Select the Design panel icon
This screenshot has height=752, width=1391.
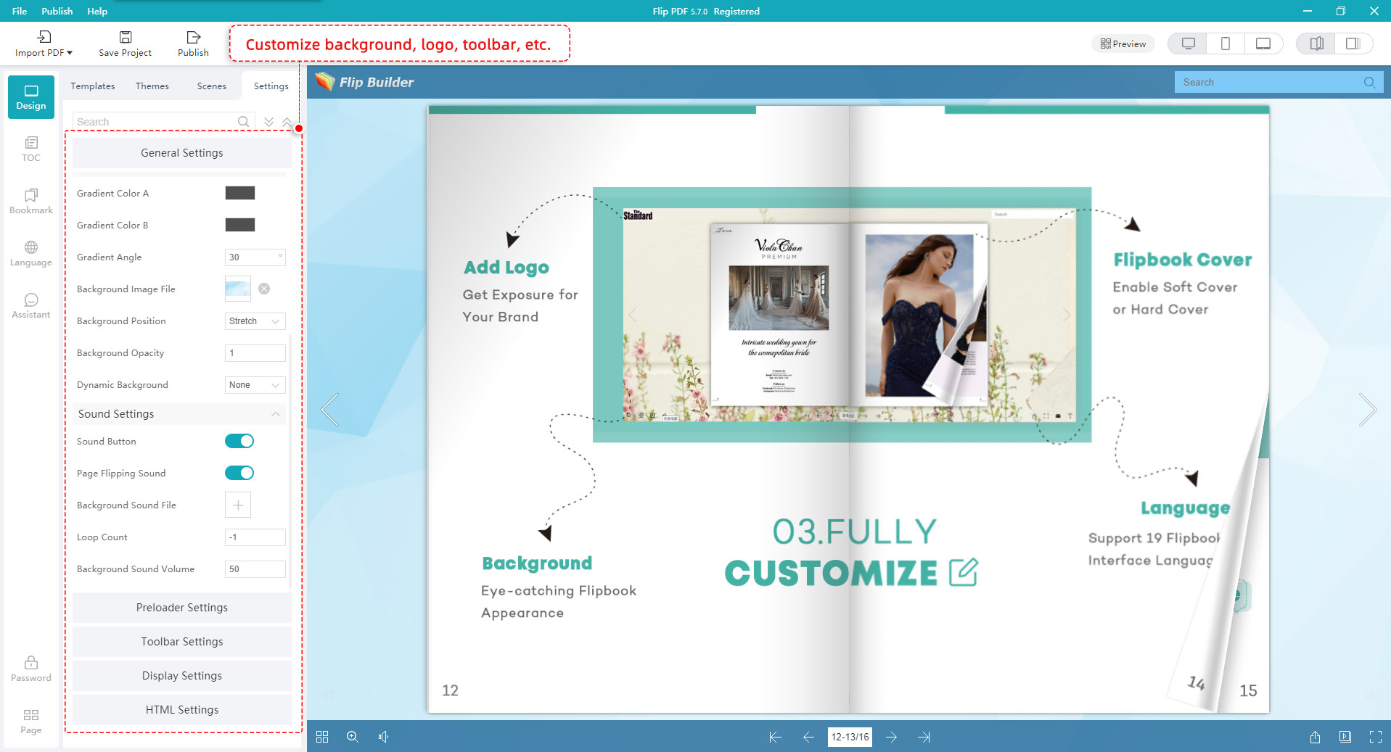(30, 96)
